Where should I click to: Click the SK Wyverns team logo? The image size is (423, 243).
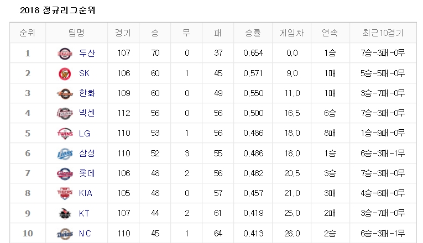click(65, 74)
